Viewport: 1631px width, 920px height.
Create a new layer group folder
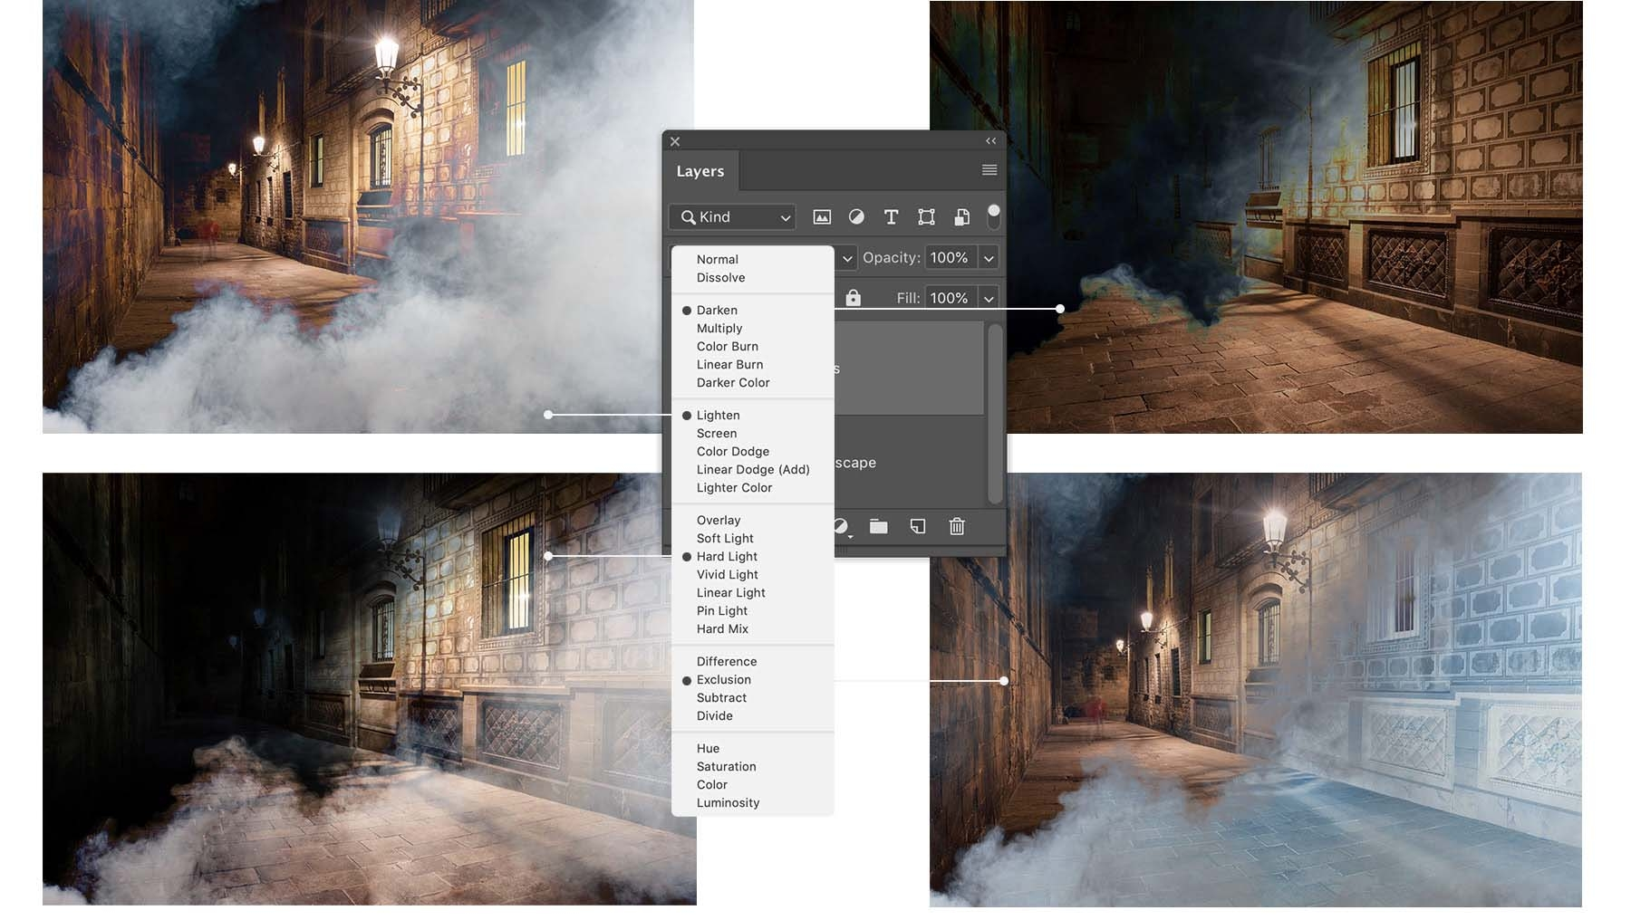click(x=877, y=526)
